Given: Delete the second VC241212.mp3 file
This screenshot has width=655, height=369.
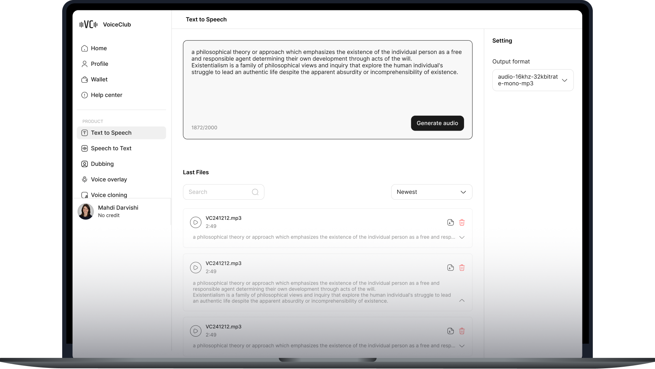Looking at the screenshot, I should [x=462, y=268].
